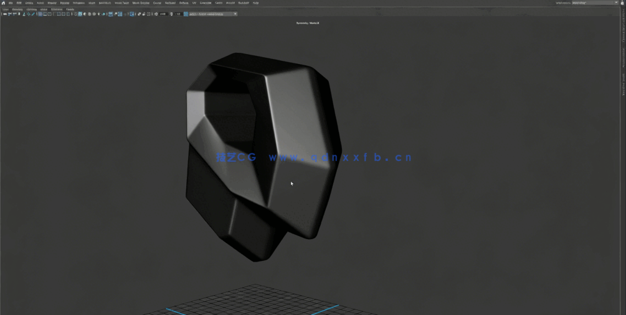Click the Maya home icon in menu bar
This screenshot has height=315, width=626.
click(3, 2)
